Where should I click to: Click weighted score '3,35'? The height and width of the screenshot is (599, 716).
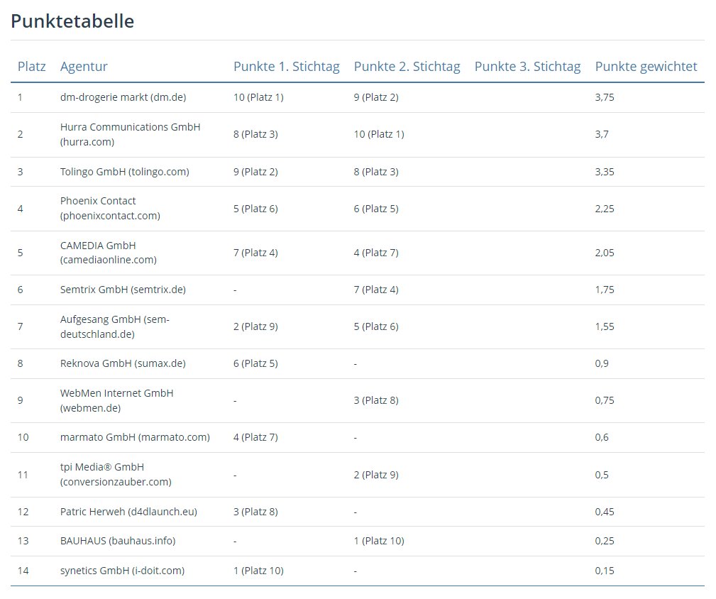pos(604,172)
